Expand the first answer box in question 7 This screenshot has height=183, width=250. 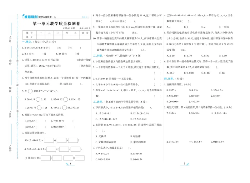(48, 140)
